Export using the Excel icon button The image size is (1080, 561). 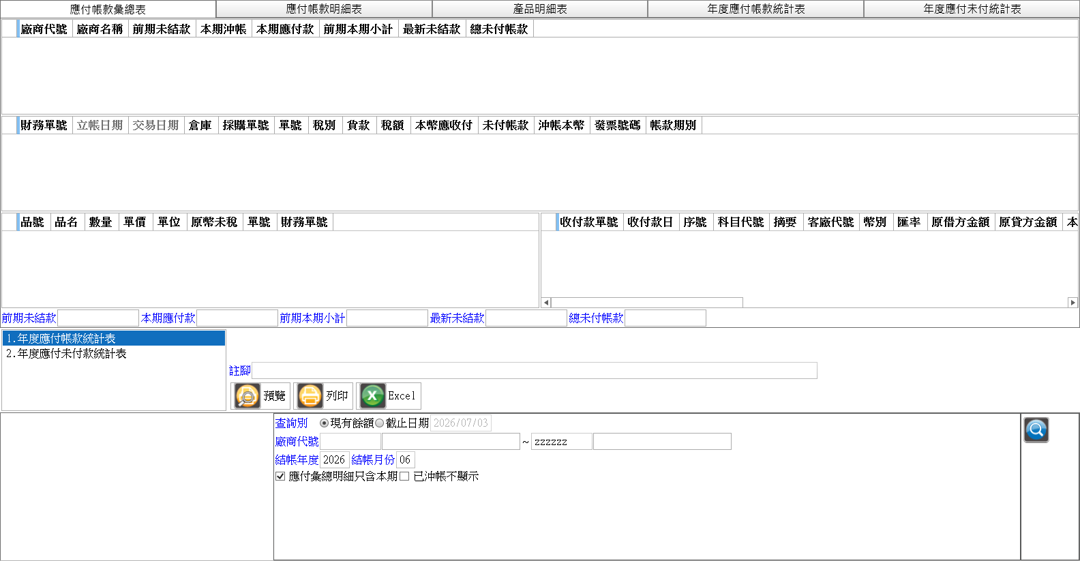tap(389, 396)
